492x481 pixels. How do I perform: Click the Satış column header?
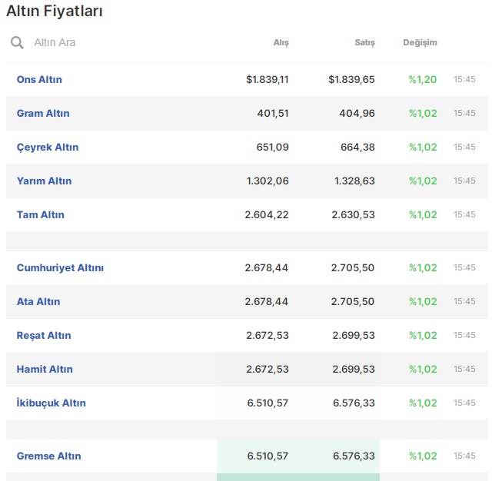pos(364,42)
